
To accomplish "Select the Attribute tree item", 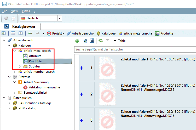I will 35,56.
